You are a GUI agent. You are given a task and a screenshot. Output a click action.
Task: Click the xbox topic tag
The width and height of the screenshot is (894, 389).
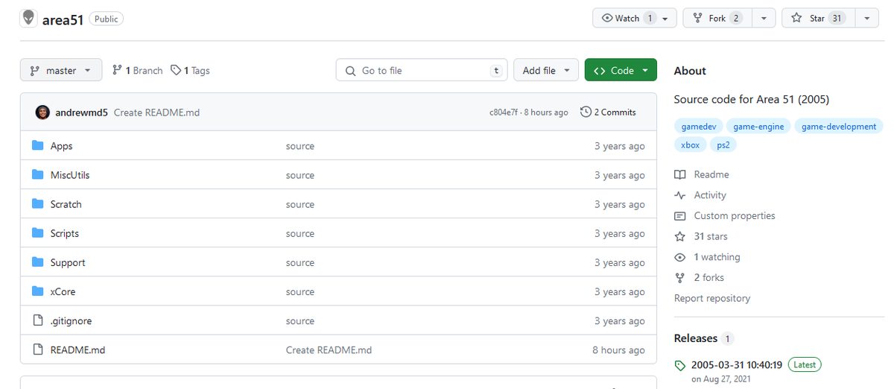point(690,145)
